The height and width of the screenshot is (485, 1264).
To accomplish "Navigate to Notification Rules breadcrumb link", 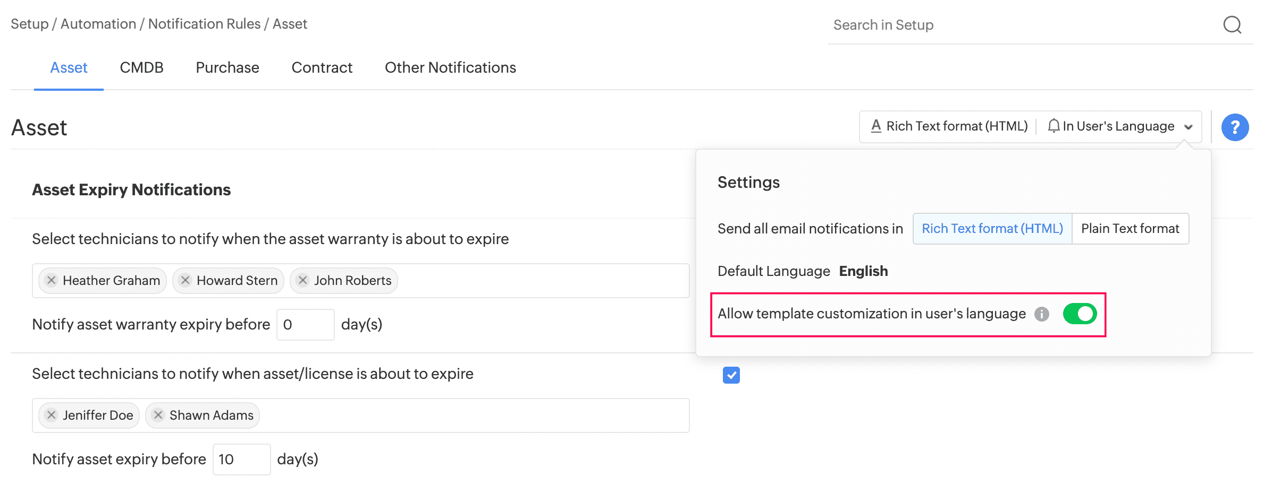I will pos(204,24).
